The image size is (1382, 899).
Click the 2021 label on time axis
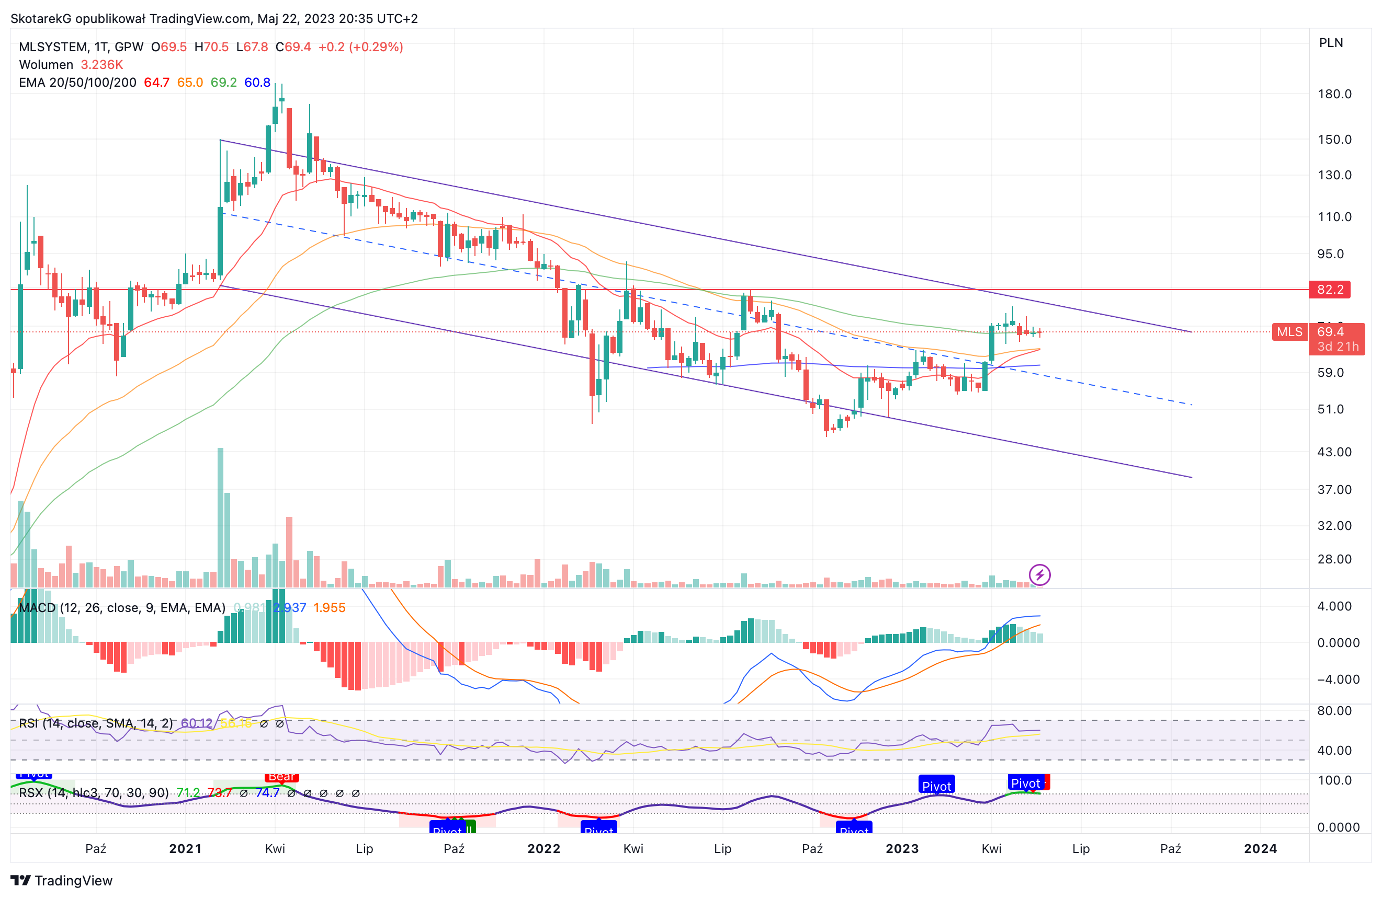click(x=185, y=849)
